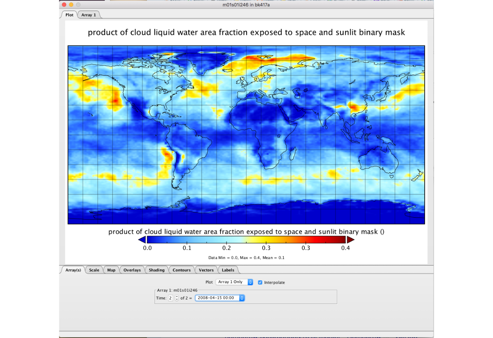Select the Plot tab
This screenshot has height=338, width=493.
pos(69,15)
